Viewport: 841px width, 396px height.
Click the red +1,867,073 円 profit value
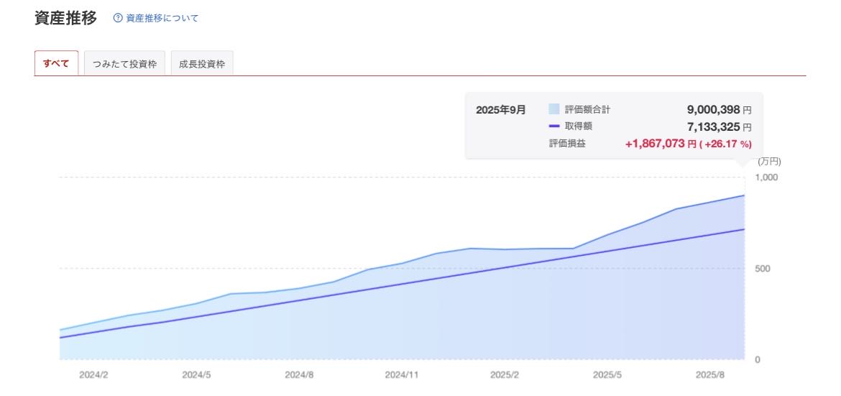tap(661, 144)
